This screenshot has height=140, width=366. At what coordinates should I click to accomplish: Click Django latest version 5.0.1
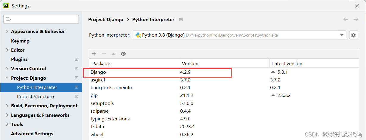point(282,72)
